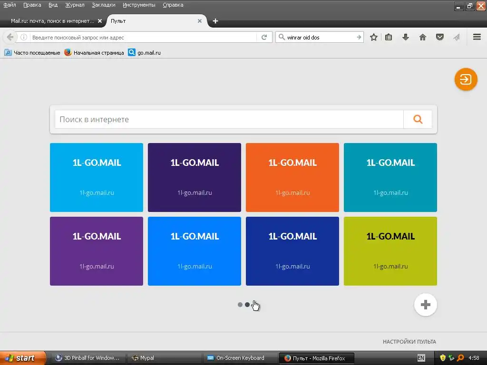
Task: Open the orange 1L-GO.MAIL tile
Action: point(292,178)
